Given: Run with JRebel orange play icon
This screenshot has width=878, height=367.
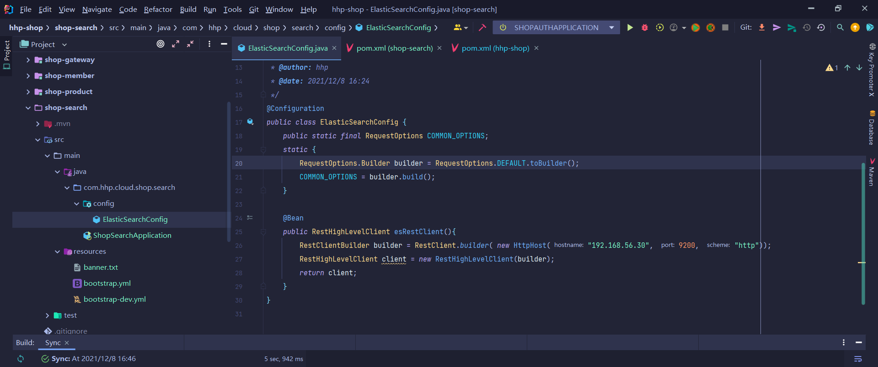Looking at the screenshot, I should (696, 27).
